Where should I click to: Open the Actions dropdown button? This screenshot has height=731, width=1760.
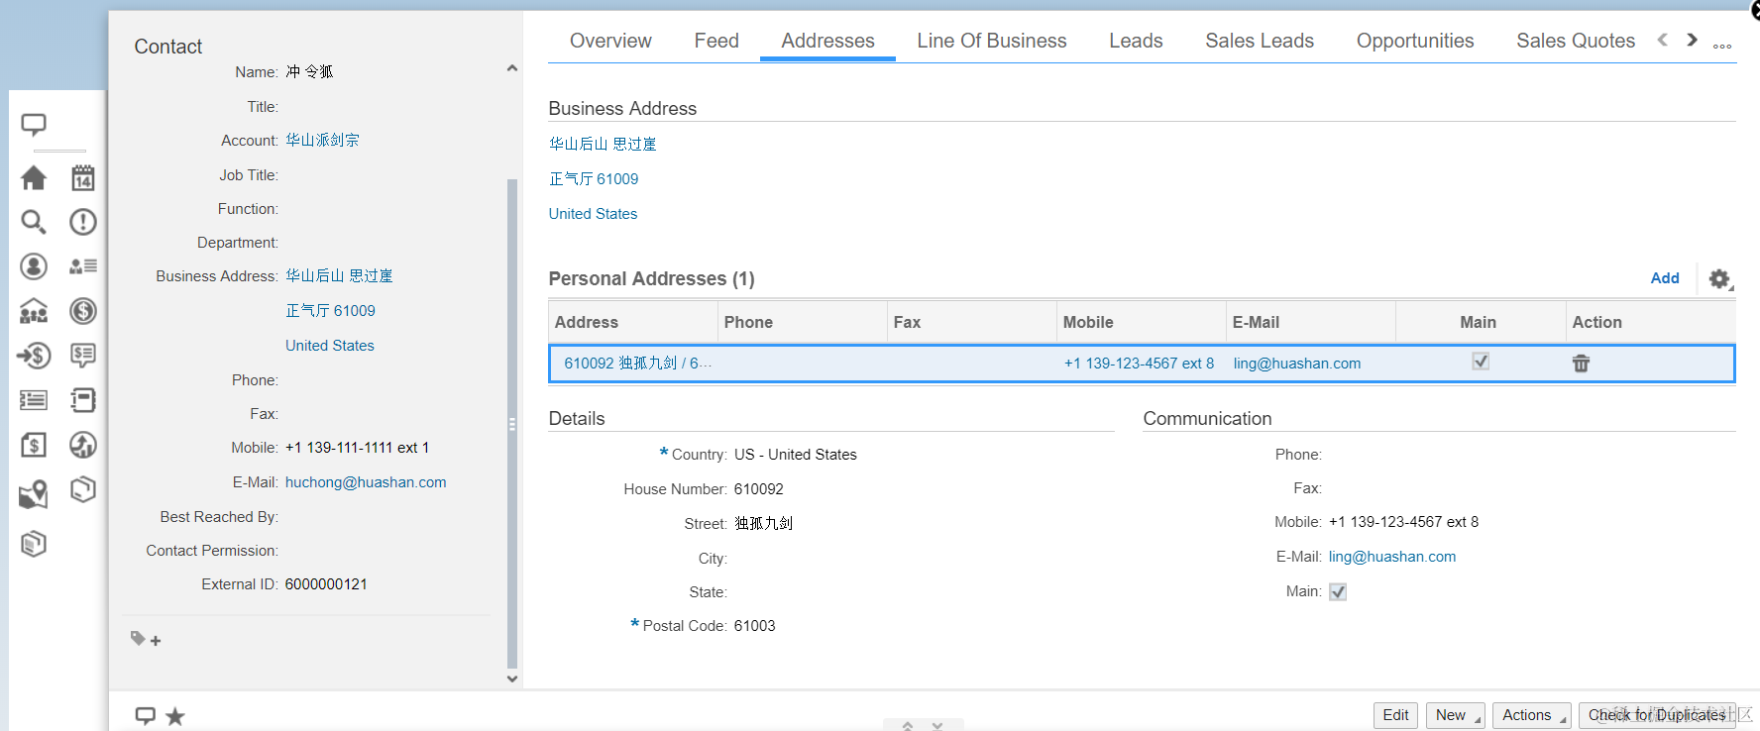(x=1531, y=715)
